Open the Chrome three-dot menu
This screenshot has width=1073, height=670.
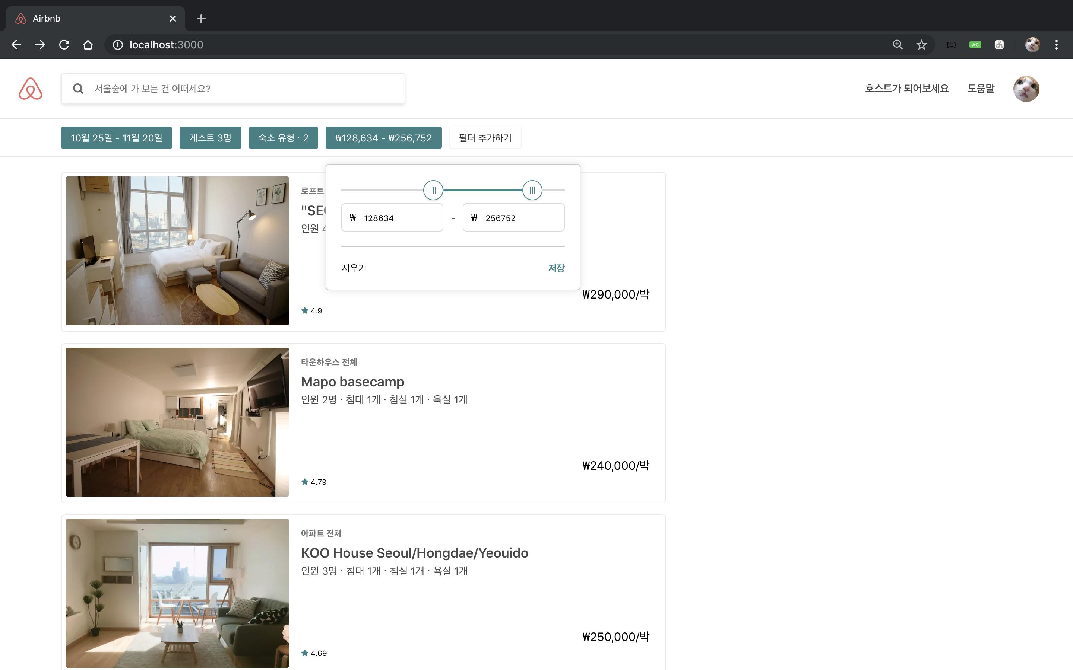[1057, 45]
